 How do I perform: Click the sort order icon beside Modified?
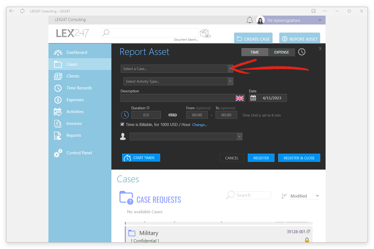[x=284, y=196]
